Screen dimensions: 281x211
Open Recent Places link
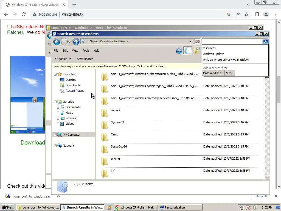pos(75,91)
